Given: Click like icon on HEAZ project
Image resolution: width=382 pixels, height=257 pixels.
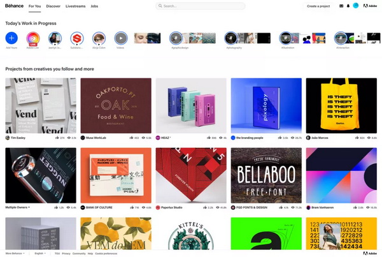Looking at the screenshot, I should click(209, 138).
